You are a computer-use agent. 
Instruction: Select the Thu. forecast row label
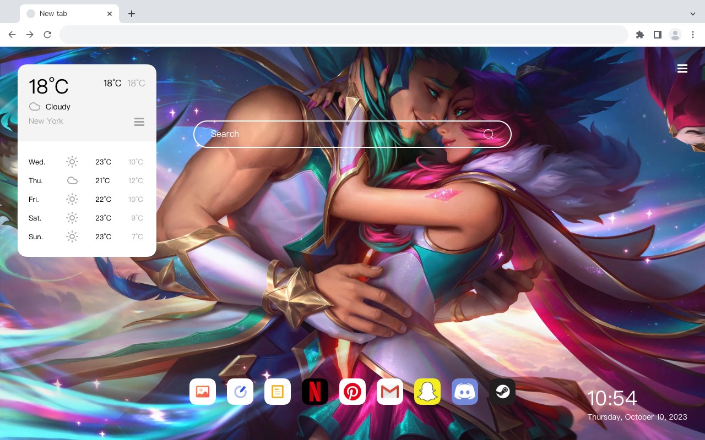[36, 181]
